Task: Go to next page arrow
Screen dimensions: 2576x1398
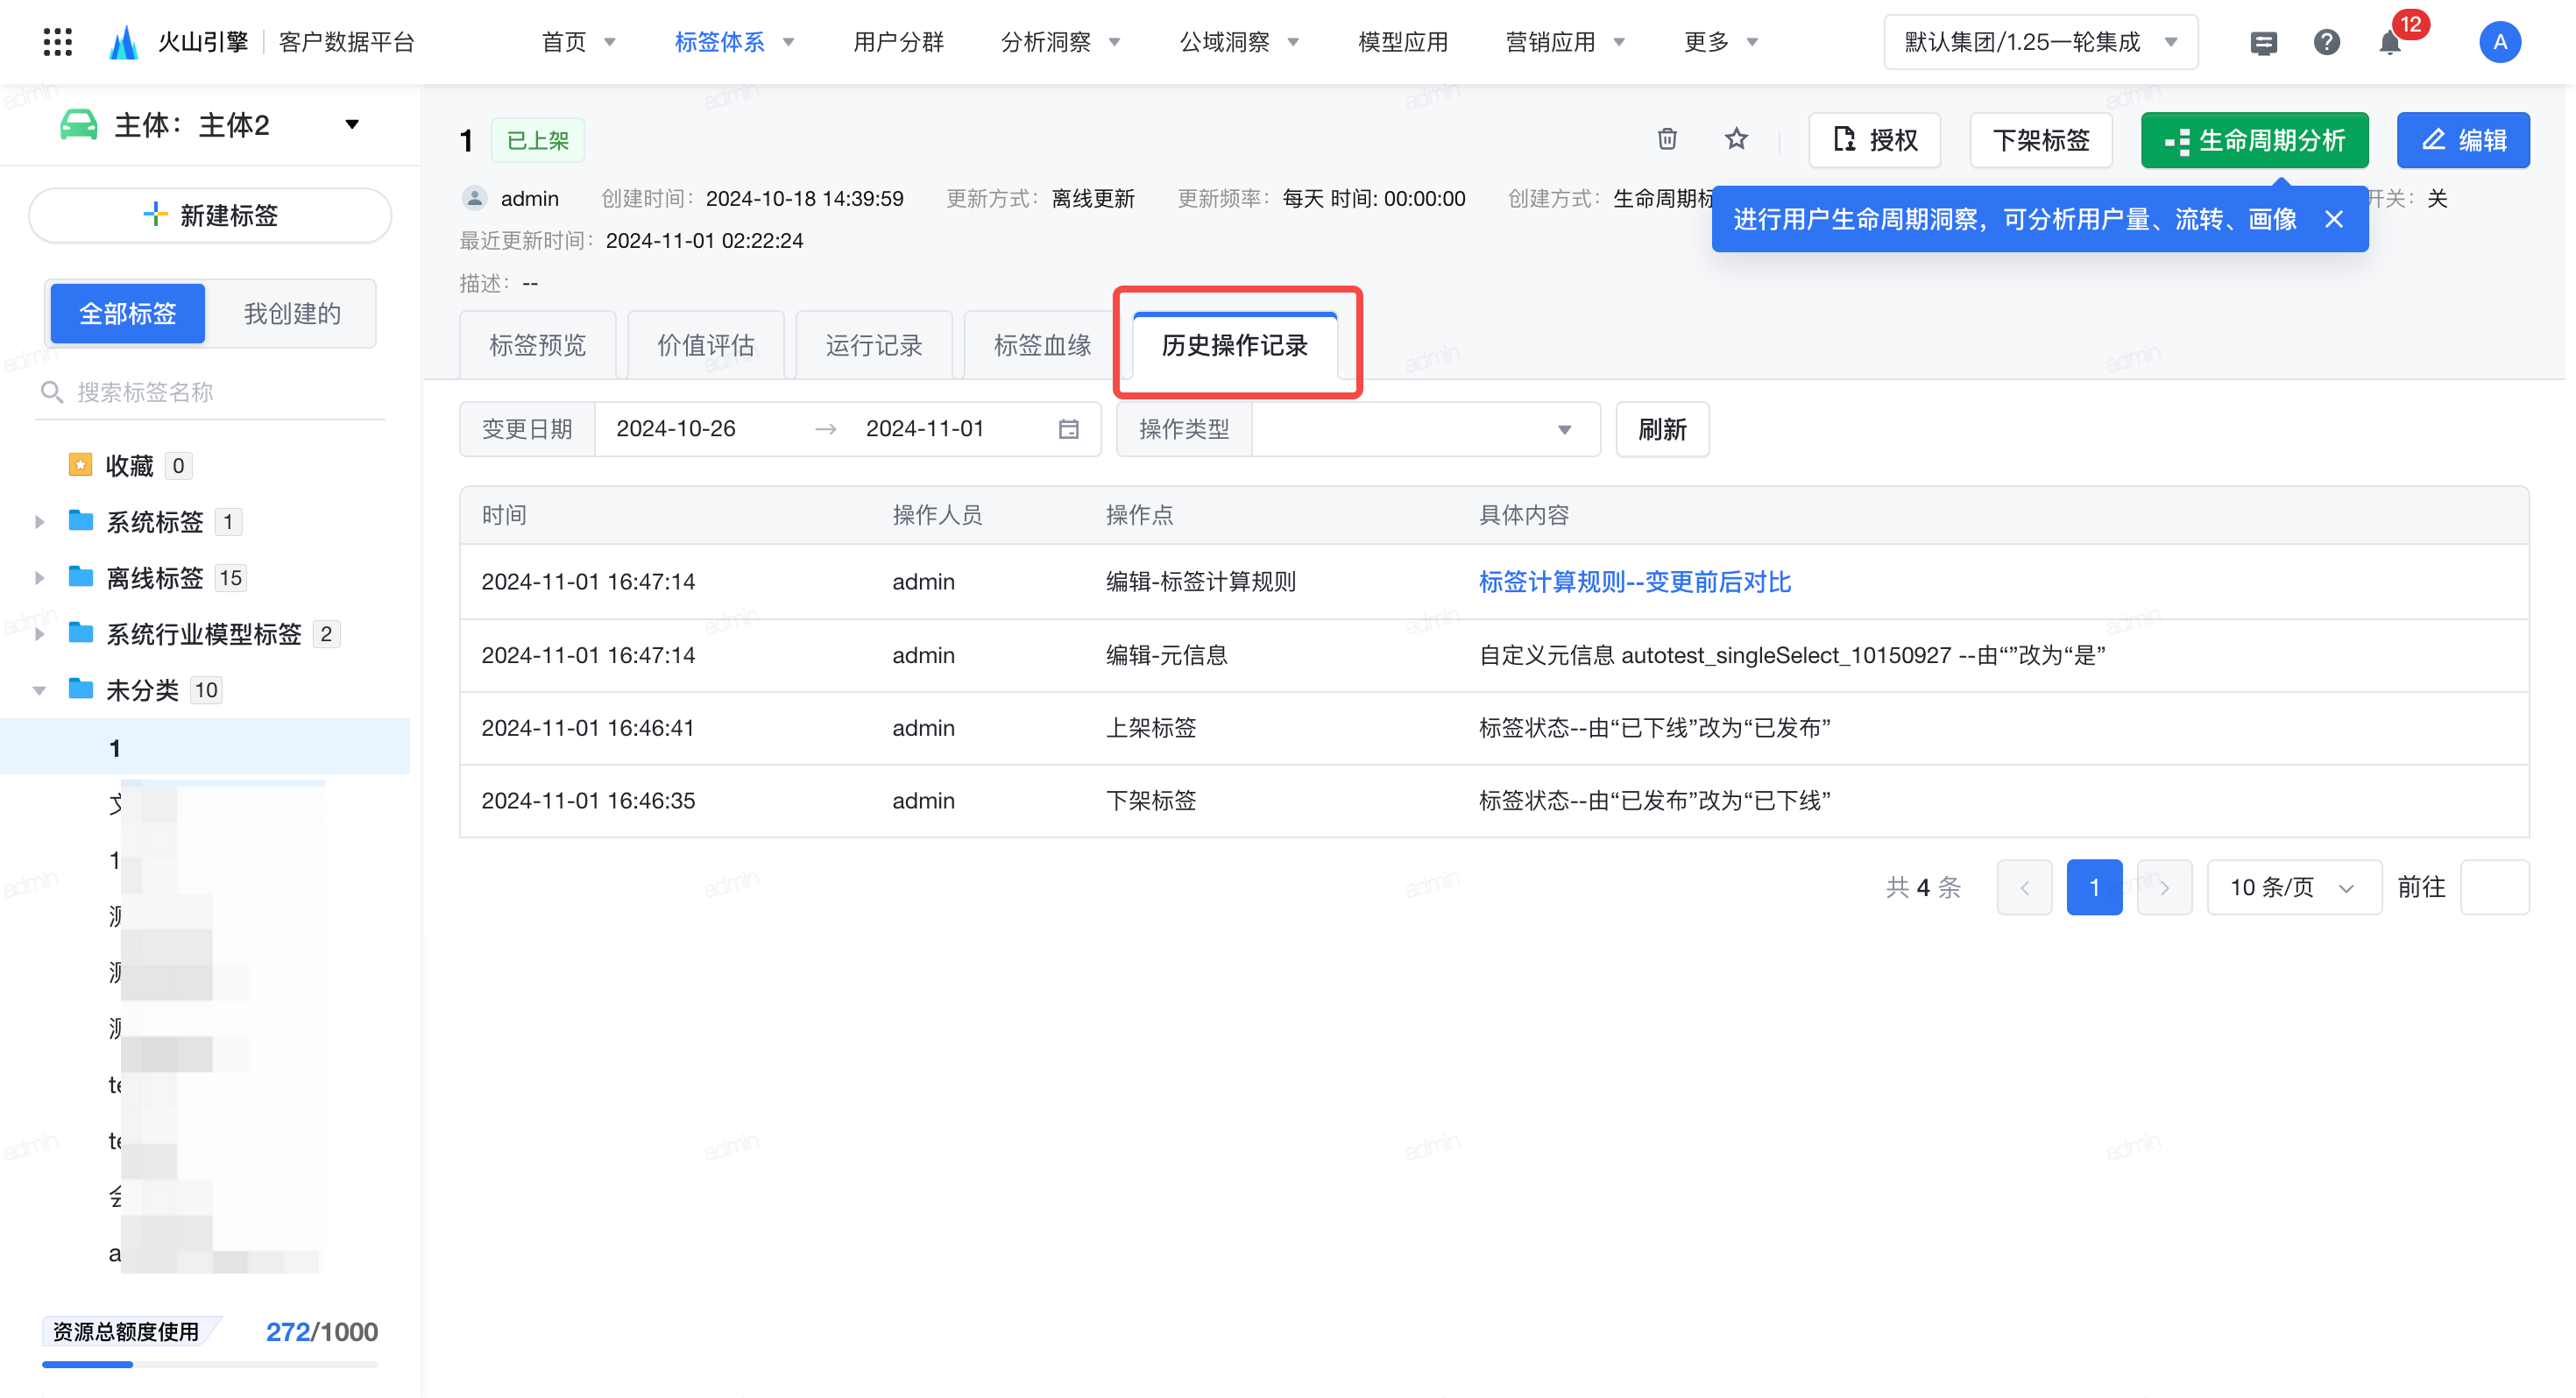Action: click(2164, 887)
